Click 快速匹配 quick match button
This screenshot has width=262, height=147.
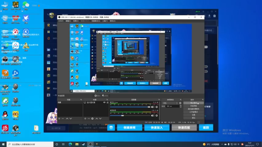184,127
